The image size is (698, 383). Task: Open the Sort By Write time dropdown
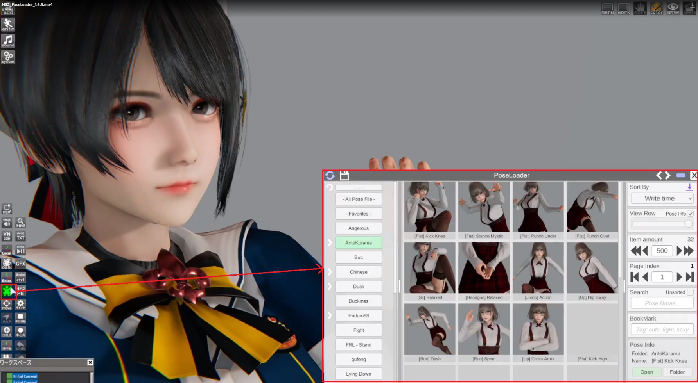662,198
